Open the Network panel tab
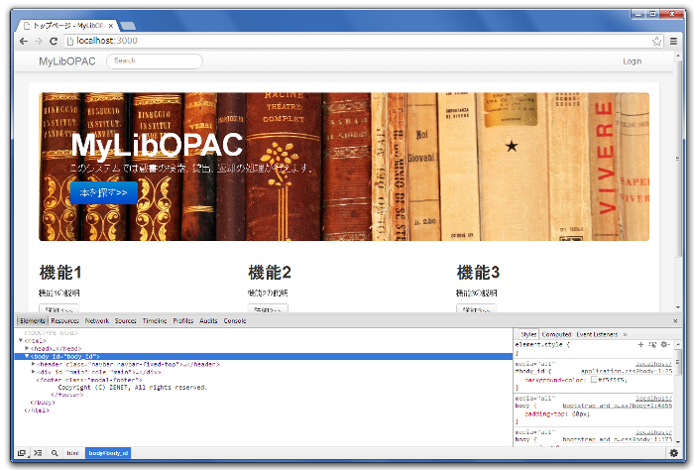Screen dimensions: 694x470 [97, 321]
